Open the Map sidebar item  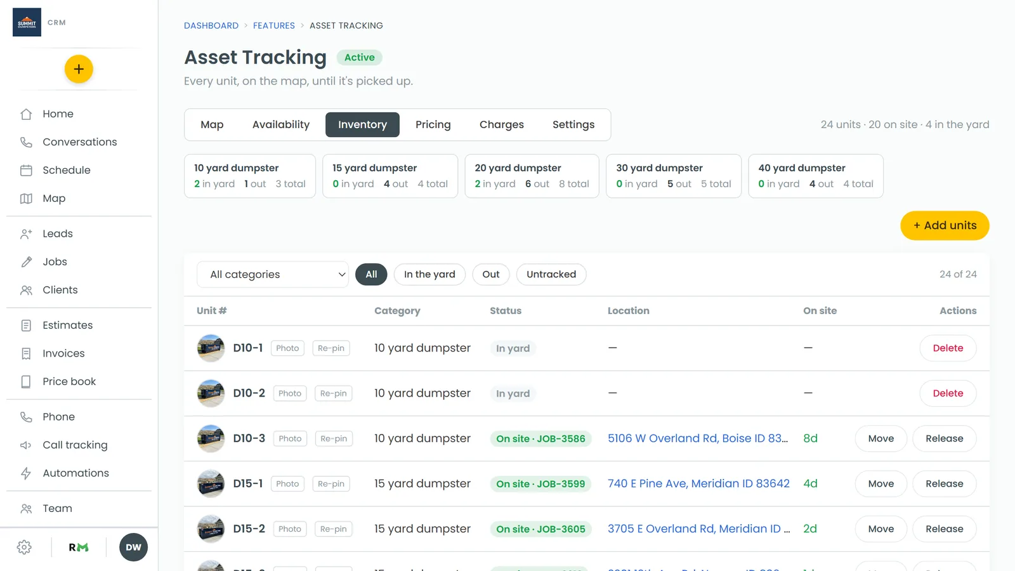point(54,199)
